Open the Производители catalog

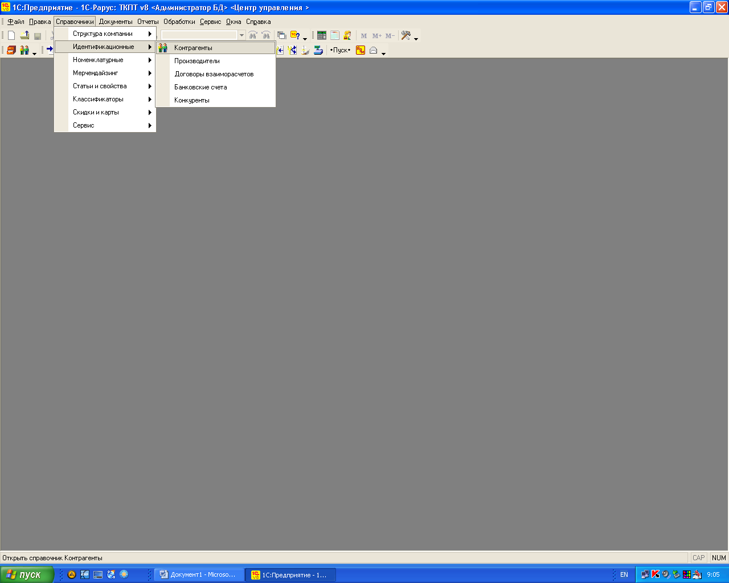click(215, 61)
